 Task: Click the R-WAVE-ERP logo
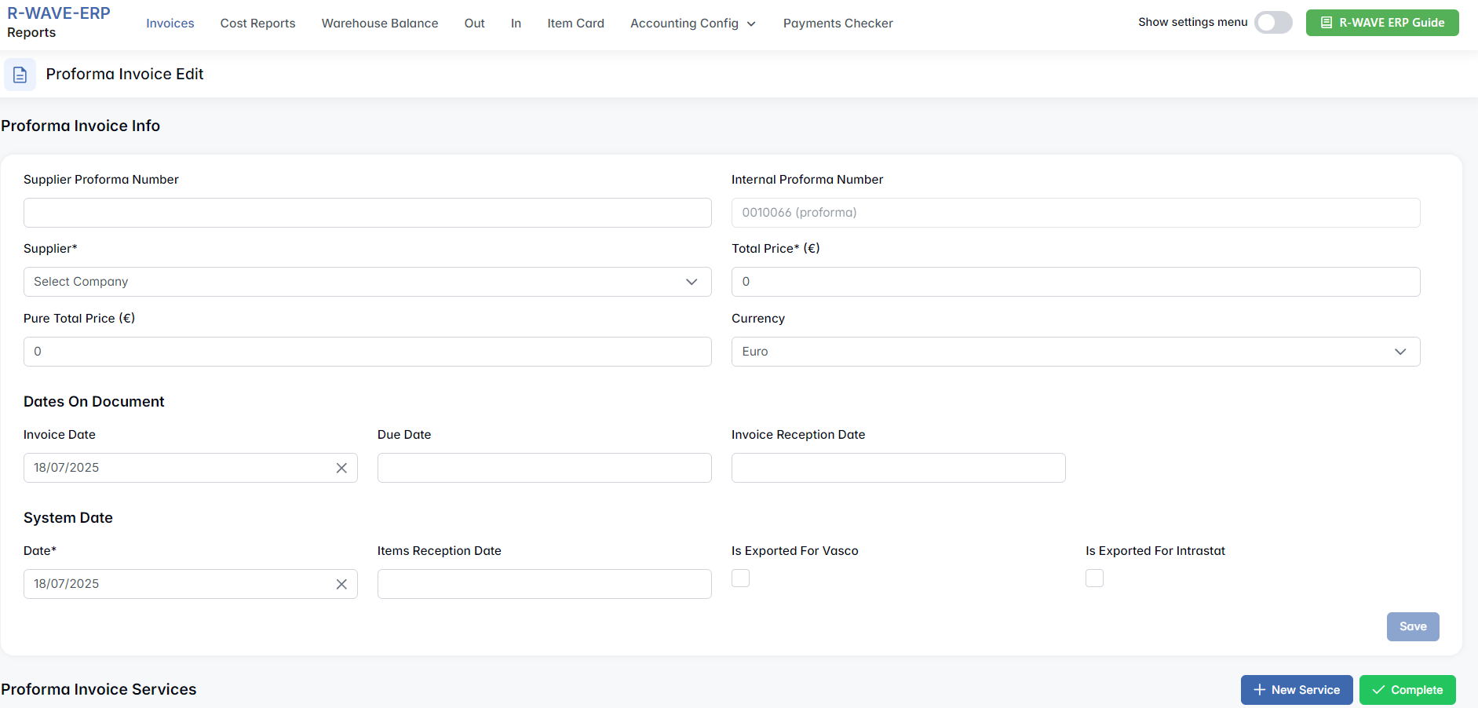click(x=59, y=13)
